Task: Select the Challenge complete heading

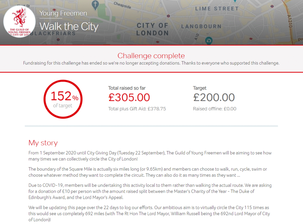Action: (151, 56)
